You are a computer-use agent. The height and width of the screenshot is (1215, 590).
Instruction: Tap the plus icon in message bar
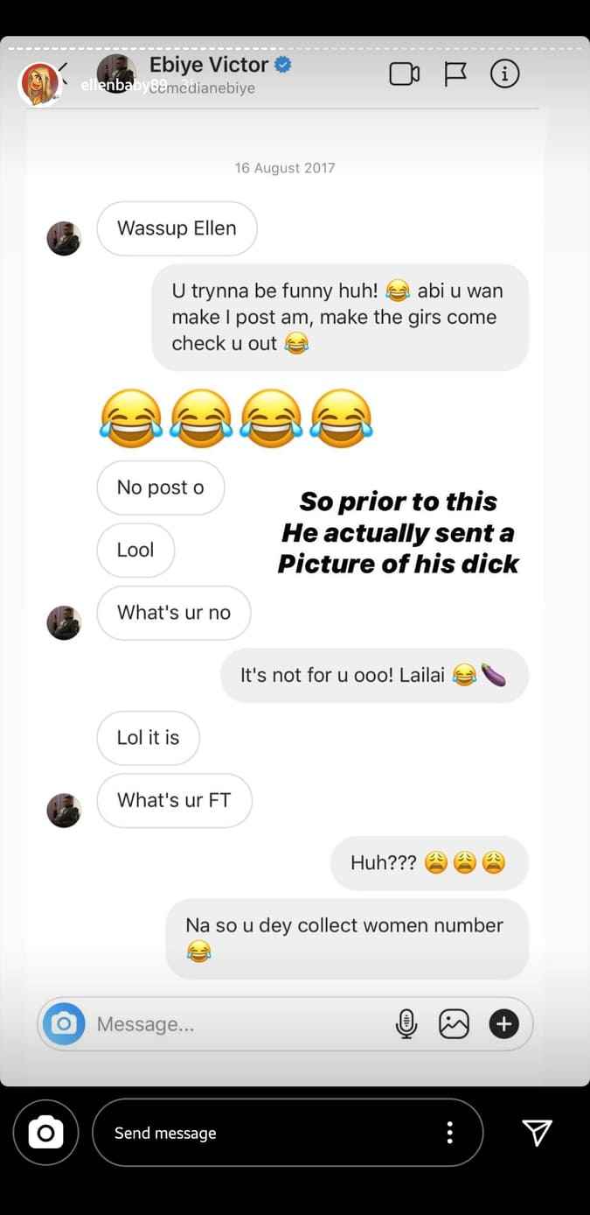(504, 1023)
